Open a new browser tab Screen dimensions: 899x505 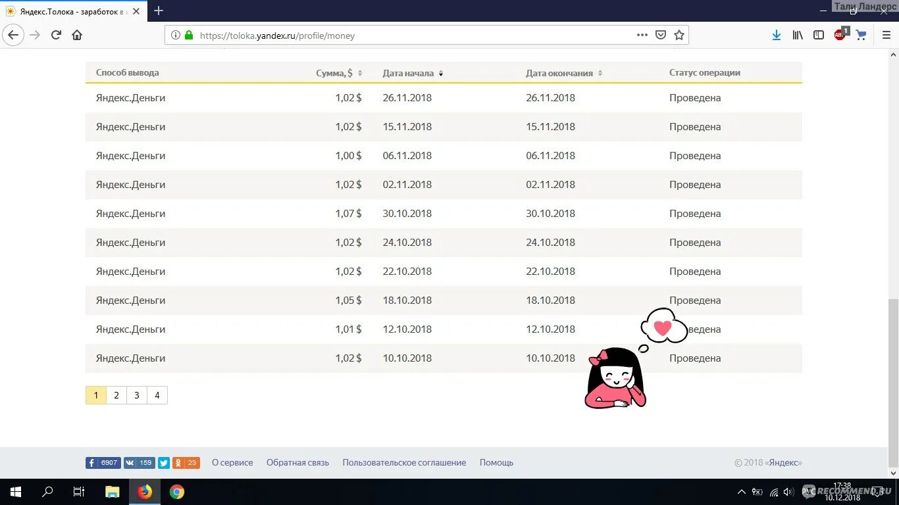pyautogui.click(x=159, y=11)
